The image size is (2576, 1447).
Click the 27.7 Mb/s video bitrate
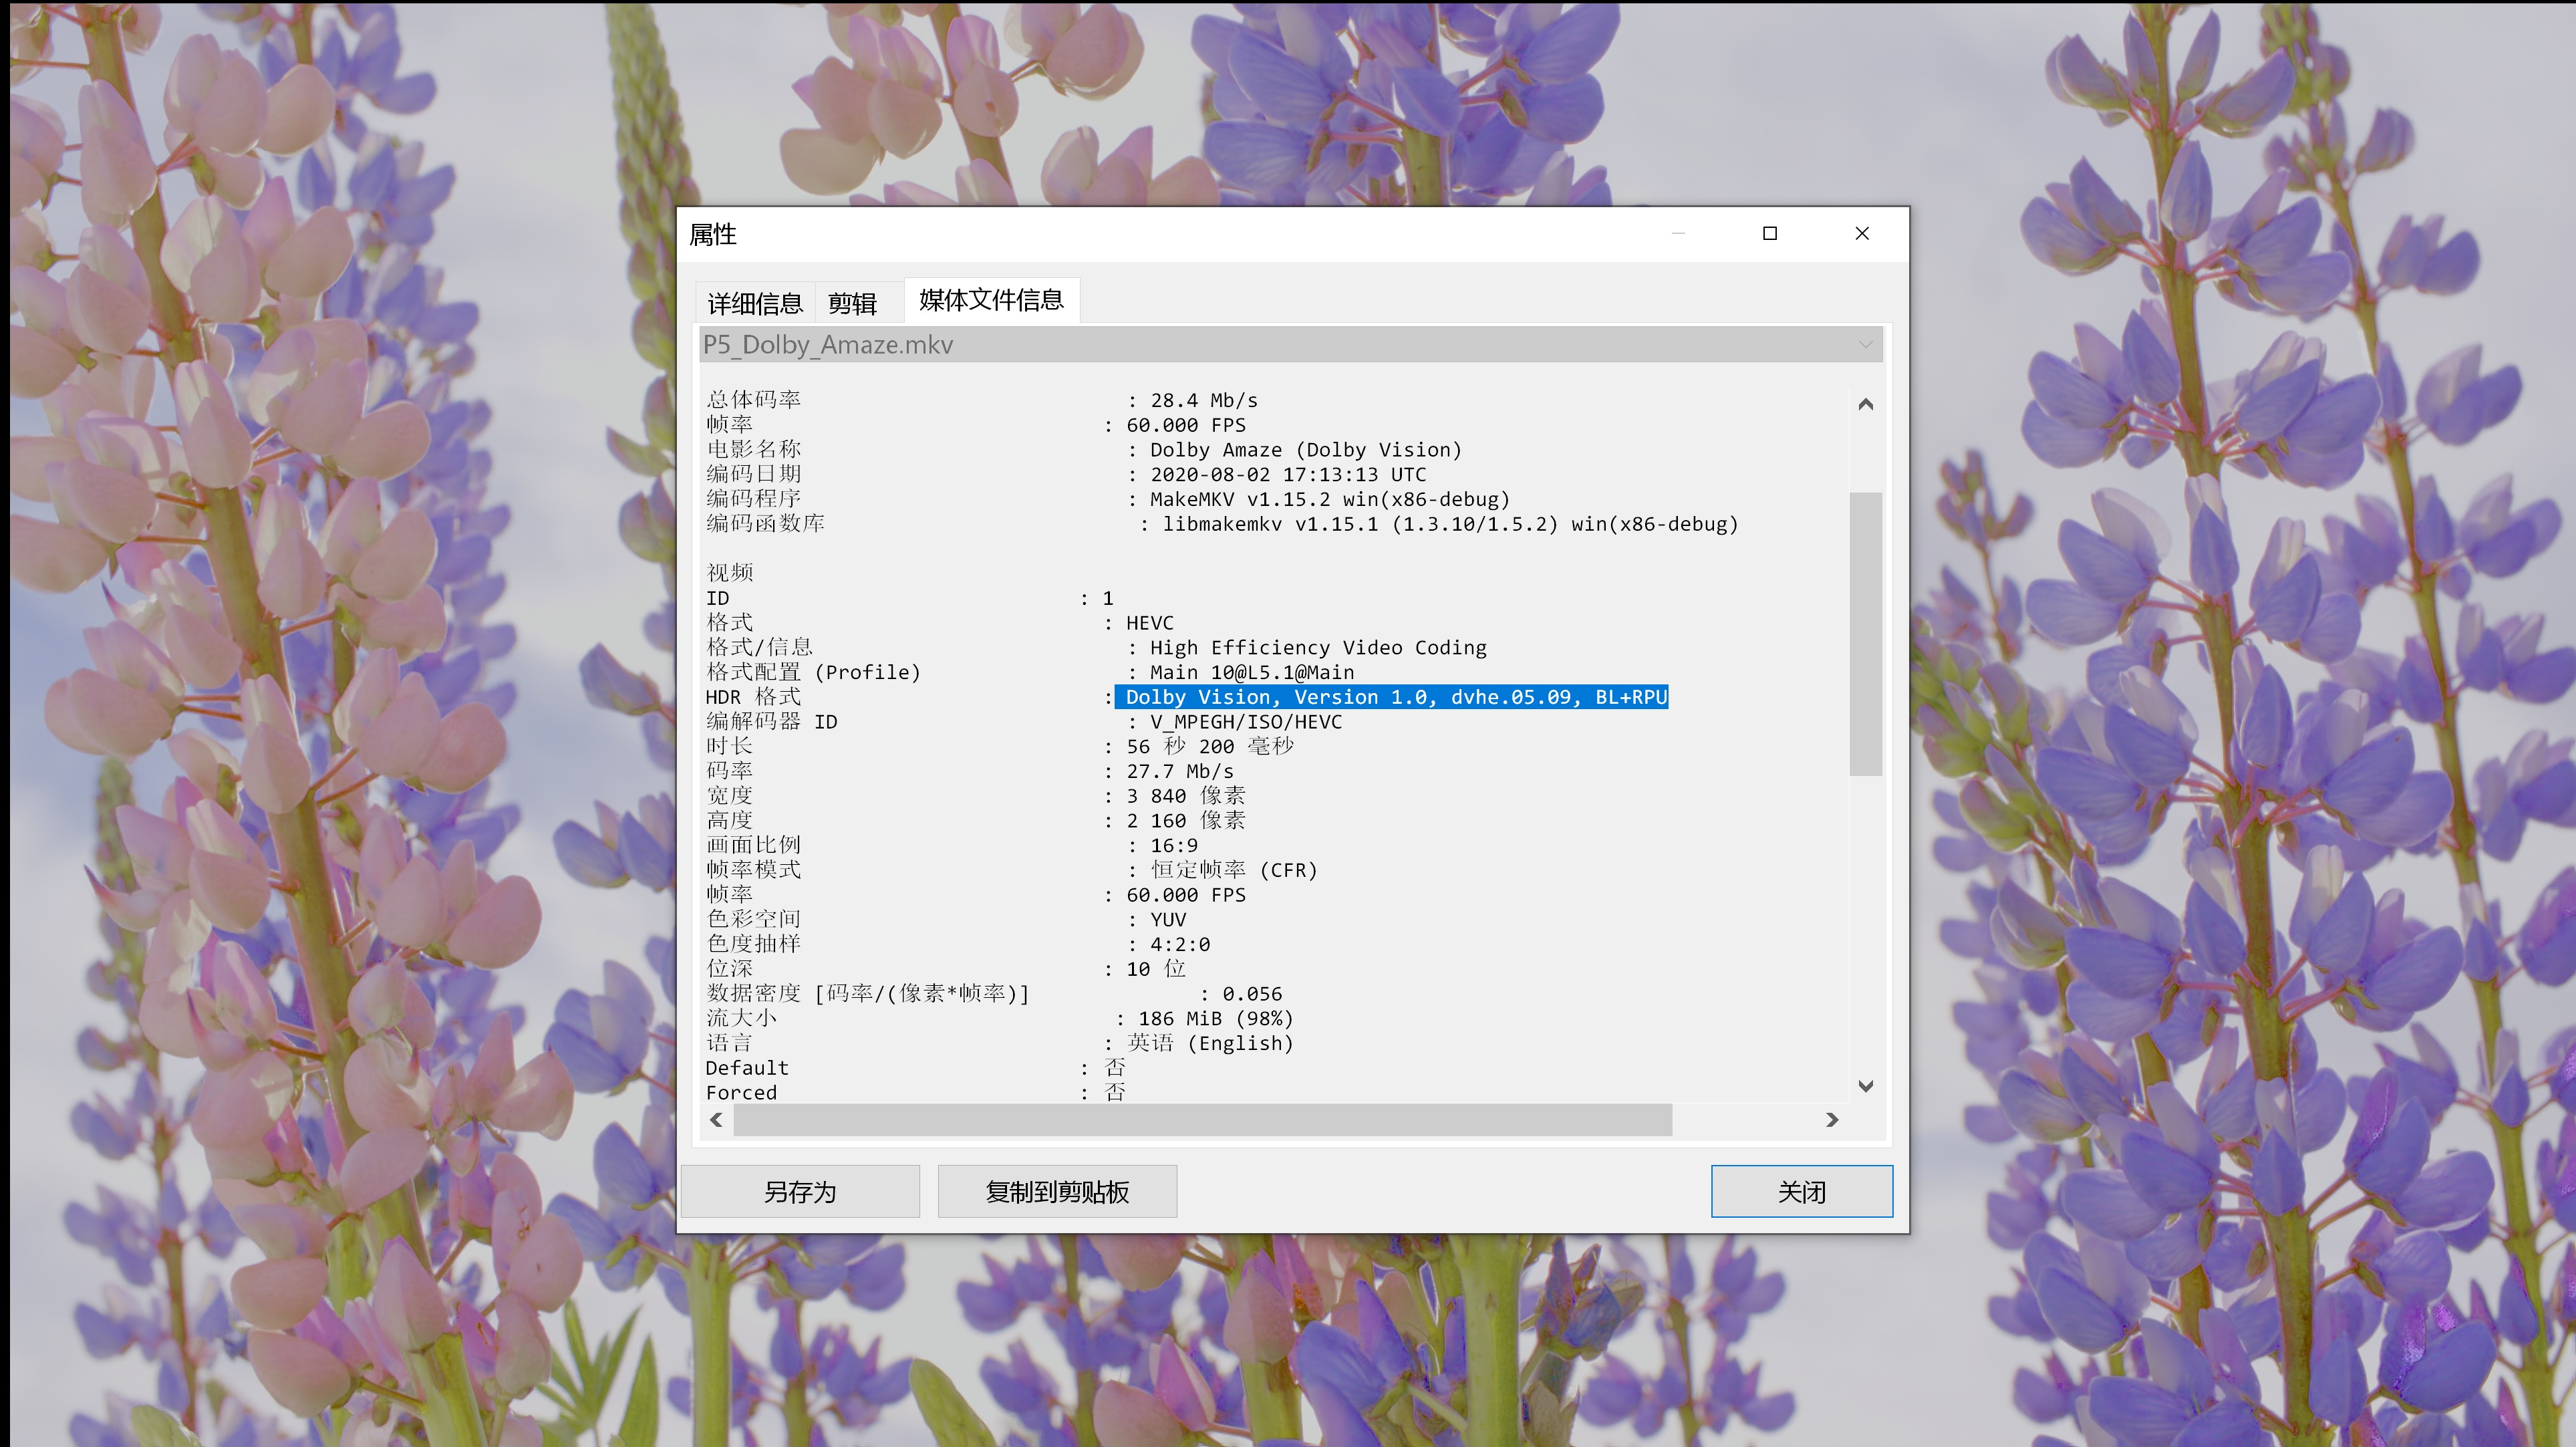(x=1180, y=772)
